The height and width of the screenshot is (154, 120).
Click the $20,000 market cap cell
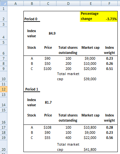click(x=90, y=69)
